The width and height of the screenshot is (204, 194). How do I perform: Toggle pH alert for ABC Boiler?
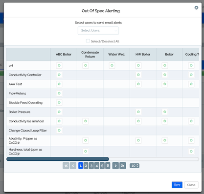point(59,65)
